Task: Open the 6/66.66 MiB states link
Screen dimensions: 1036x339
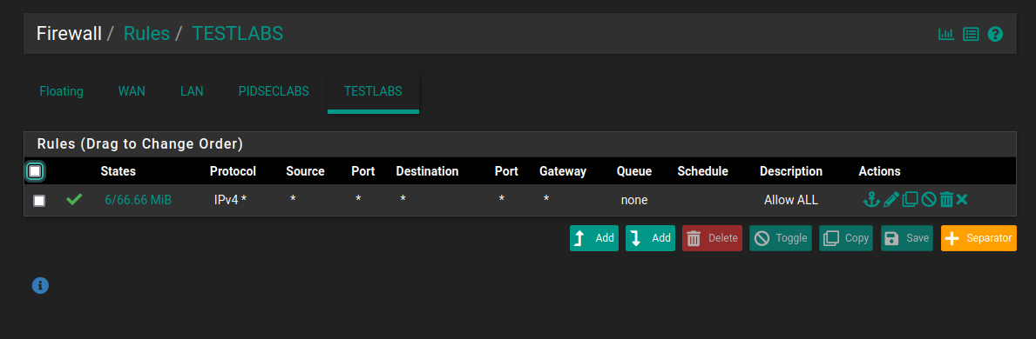Action: pos(138,200)
